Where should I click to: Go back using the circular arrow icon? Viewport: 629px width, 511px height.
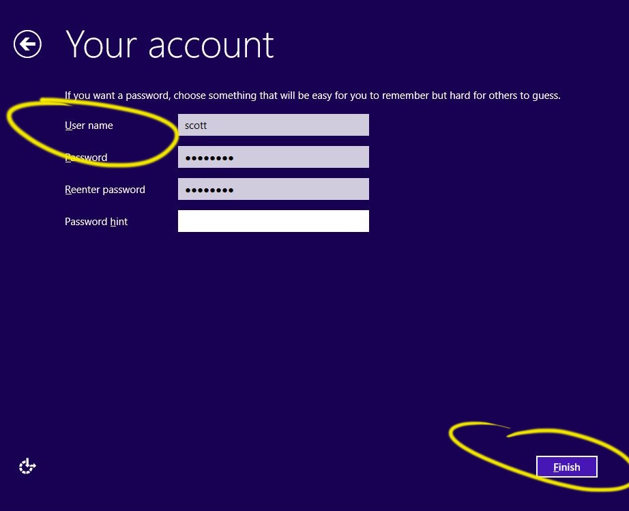click(27, 44)
